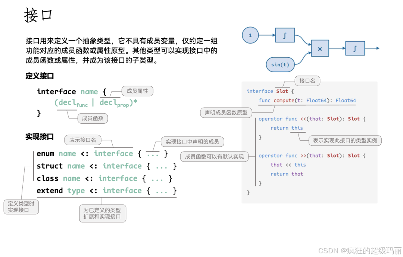Click the callout label 接口名
403x257 pixels.
click(307, 81)
